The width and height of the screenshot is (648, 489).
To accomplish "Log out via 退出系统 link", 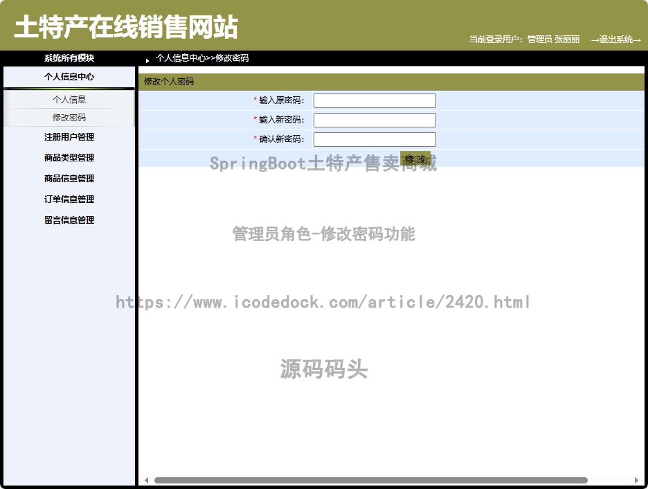I will pyautogui.click(x=615, y=39).
